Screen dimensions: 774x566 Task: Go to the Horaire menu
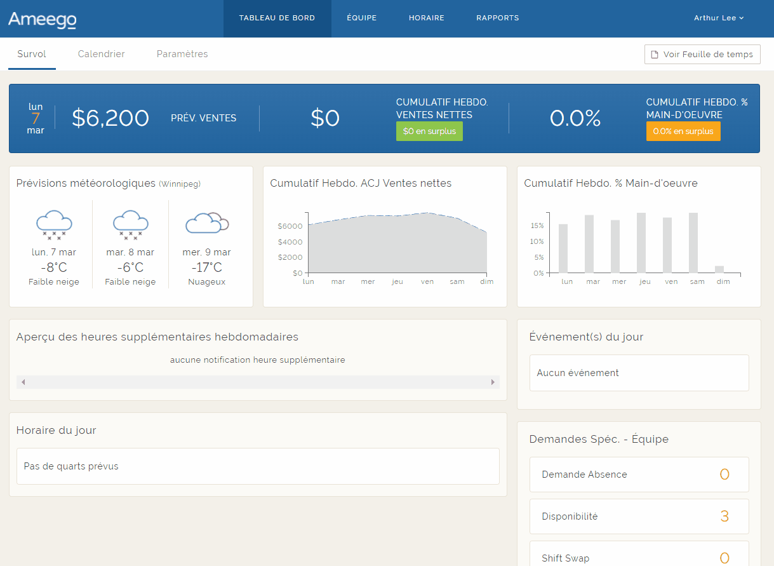(x=426, y=18)
